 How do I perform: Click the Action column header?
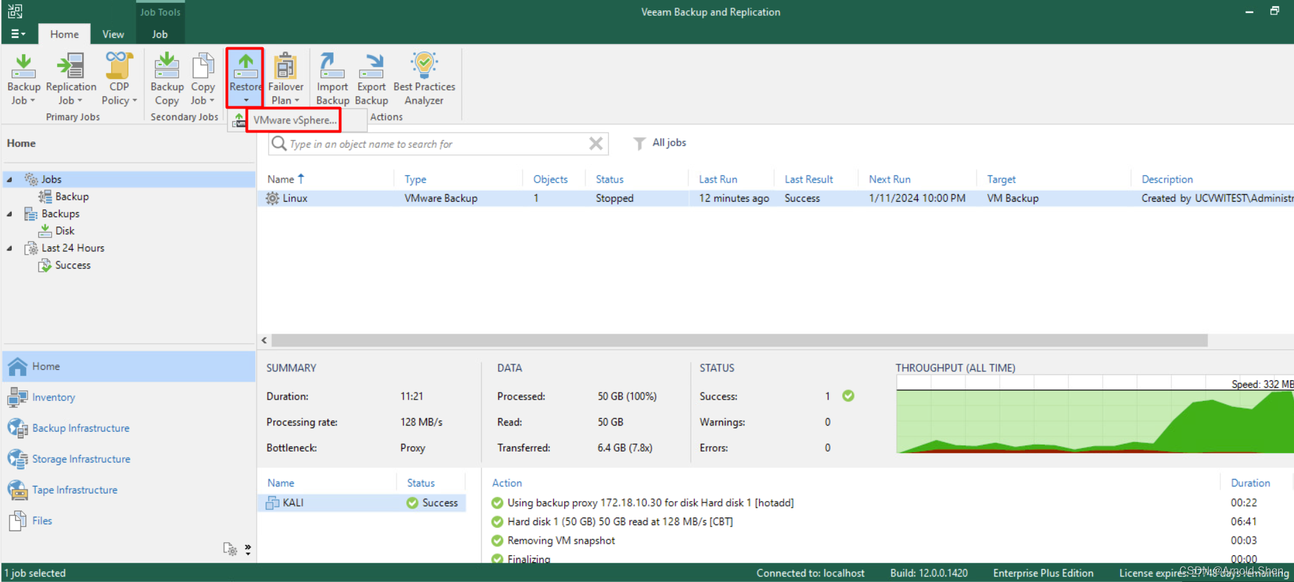[x=507, y=483]
